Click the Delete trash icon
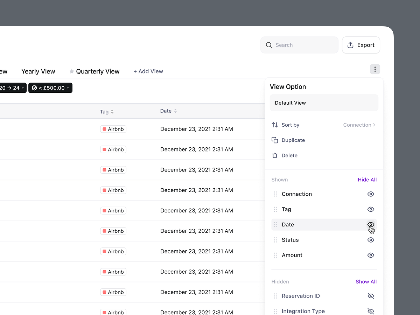The height and width of the screenshot is (315, 420). point(275,155)
